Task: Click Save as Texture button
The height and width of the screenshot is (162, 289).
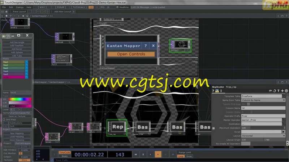Action: 17,116
